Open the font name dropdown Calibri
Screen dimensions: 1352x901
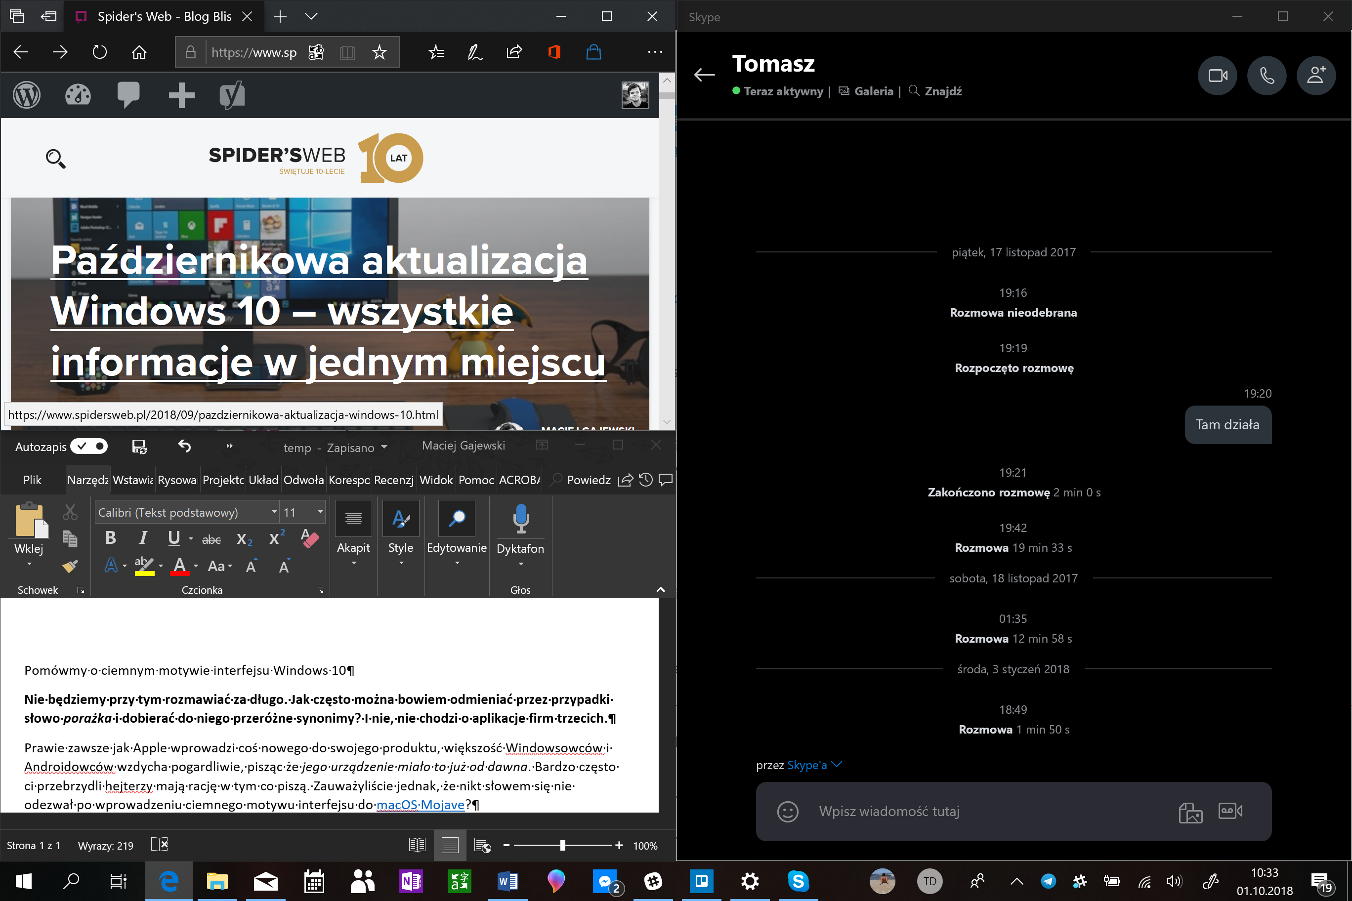tap(274, 512)
